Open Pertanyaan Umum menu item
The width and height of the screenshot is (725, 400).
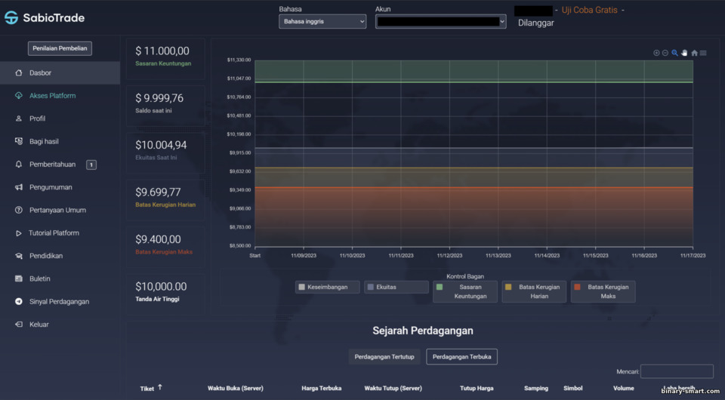(x=60, y=210)
